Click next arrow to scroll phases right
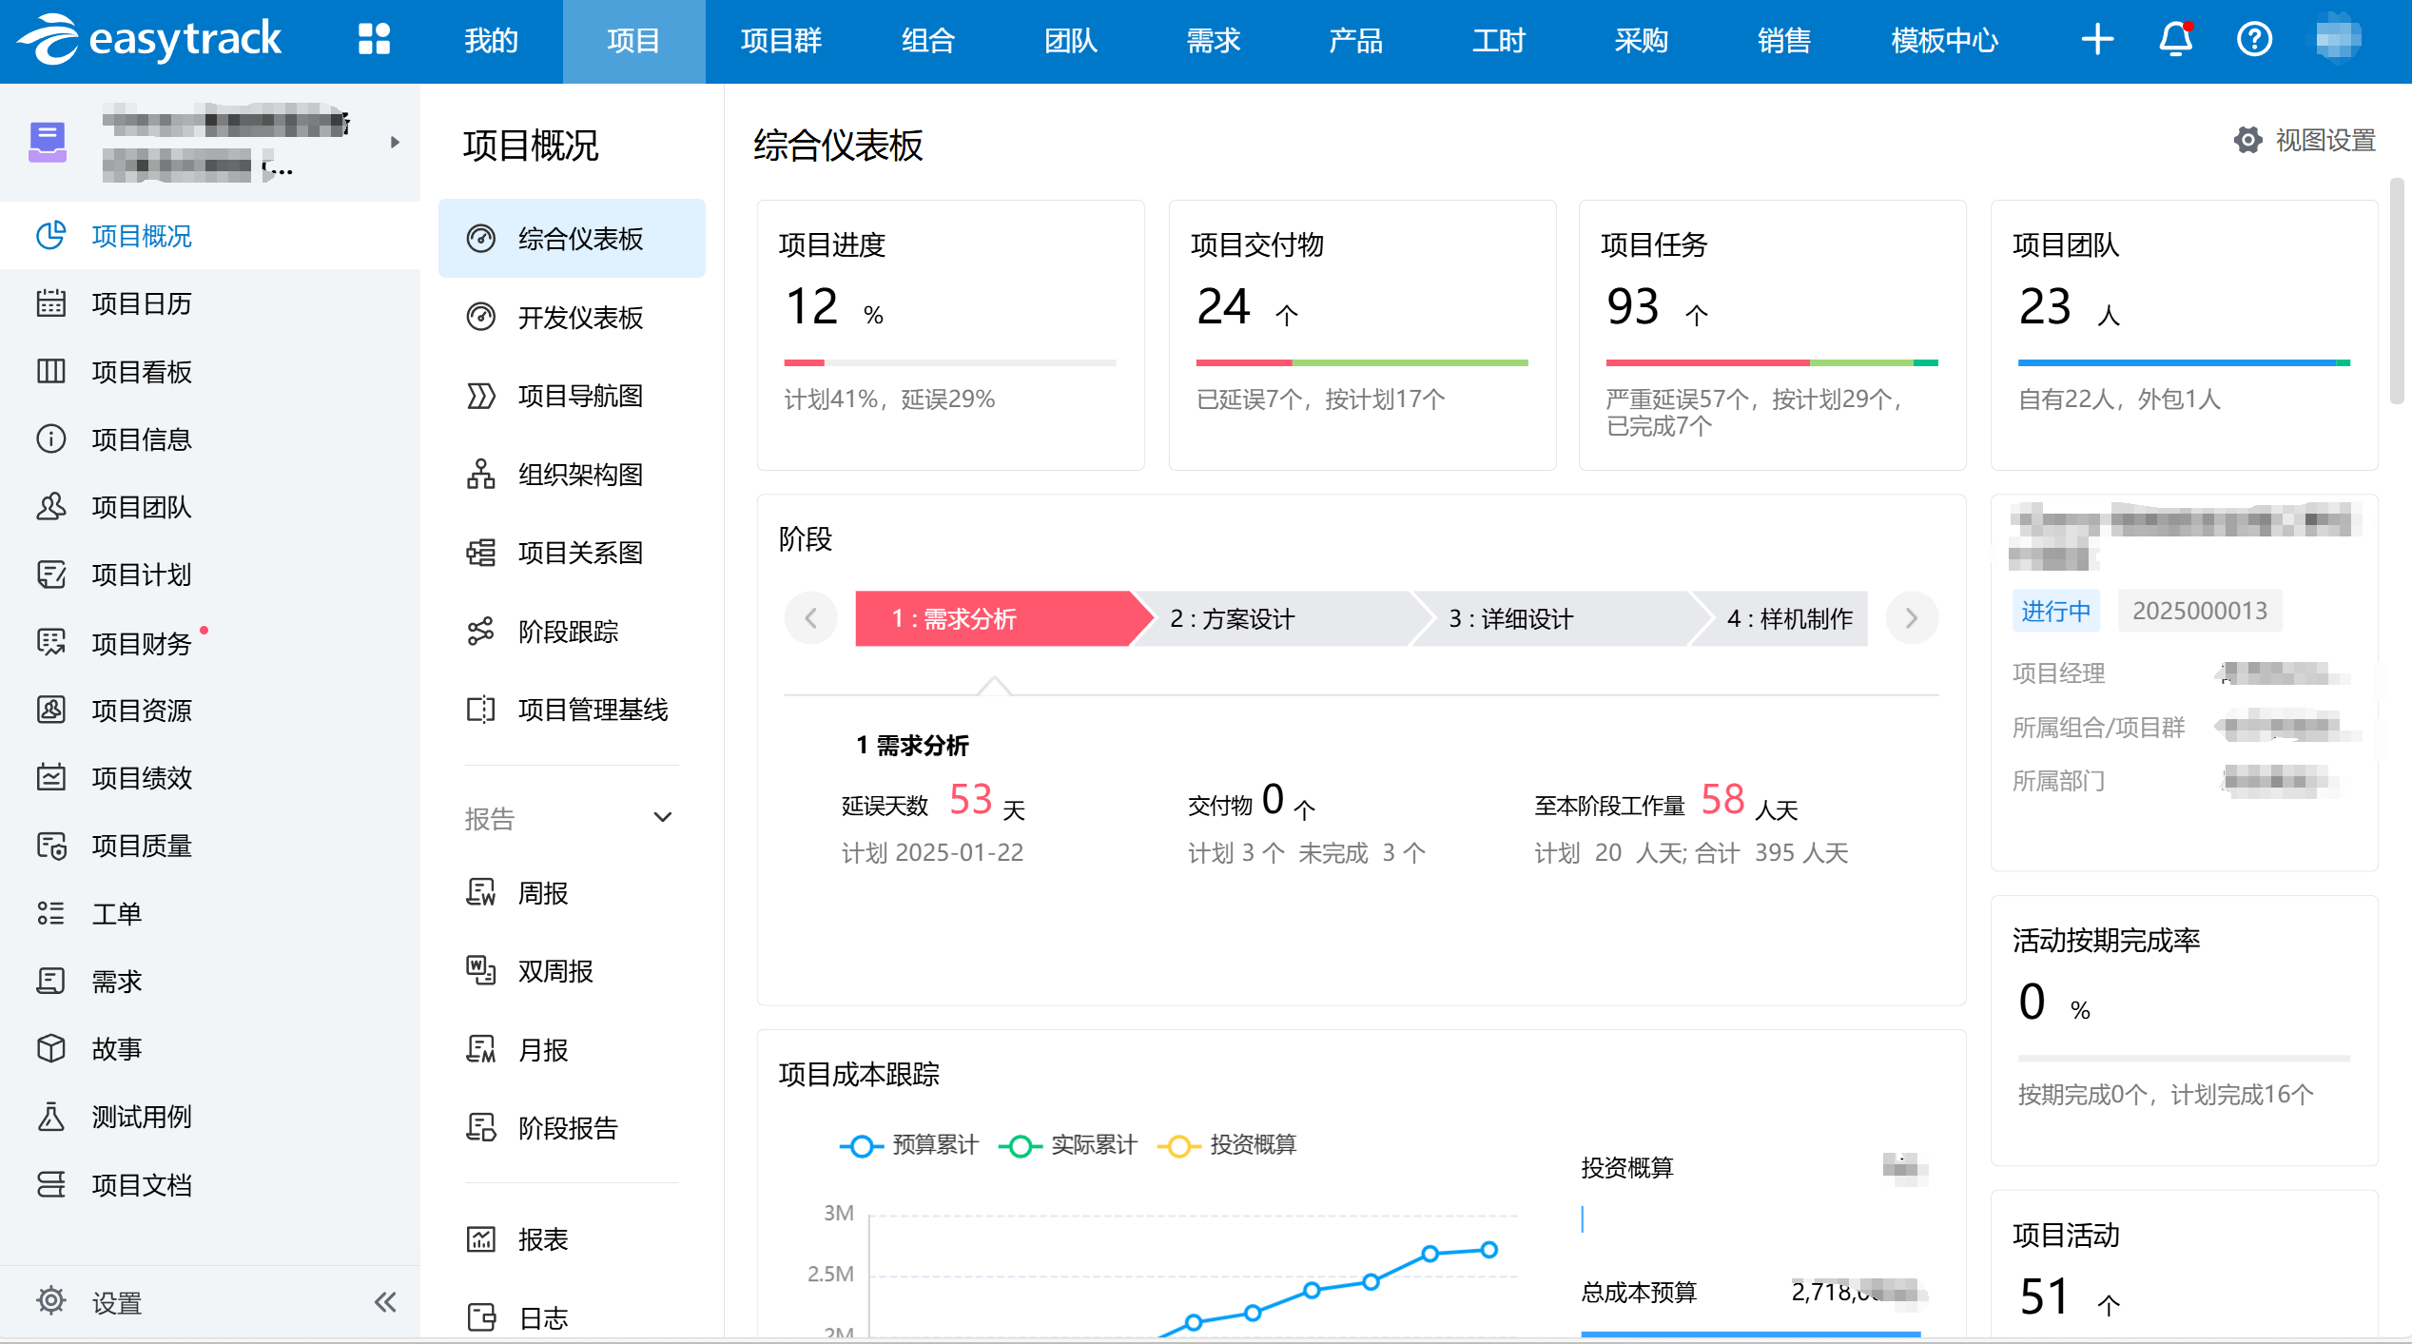Screen dimensions: 2412x1344 1911,619
